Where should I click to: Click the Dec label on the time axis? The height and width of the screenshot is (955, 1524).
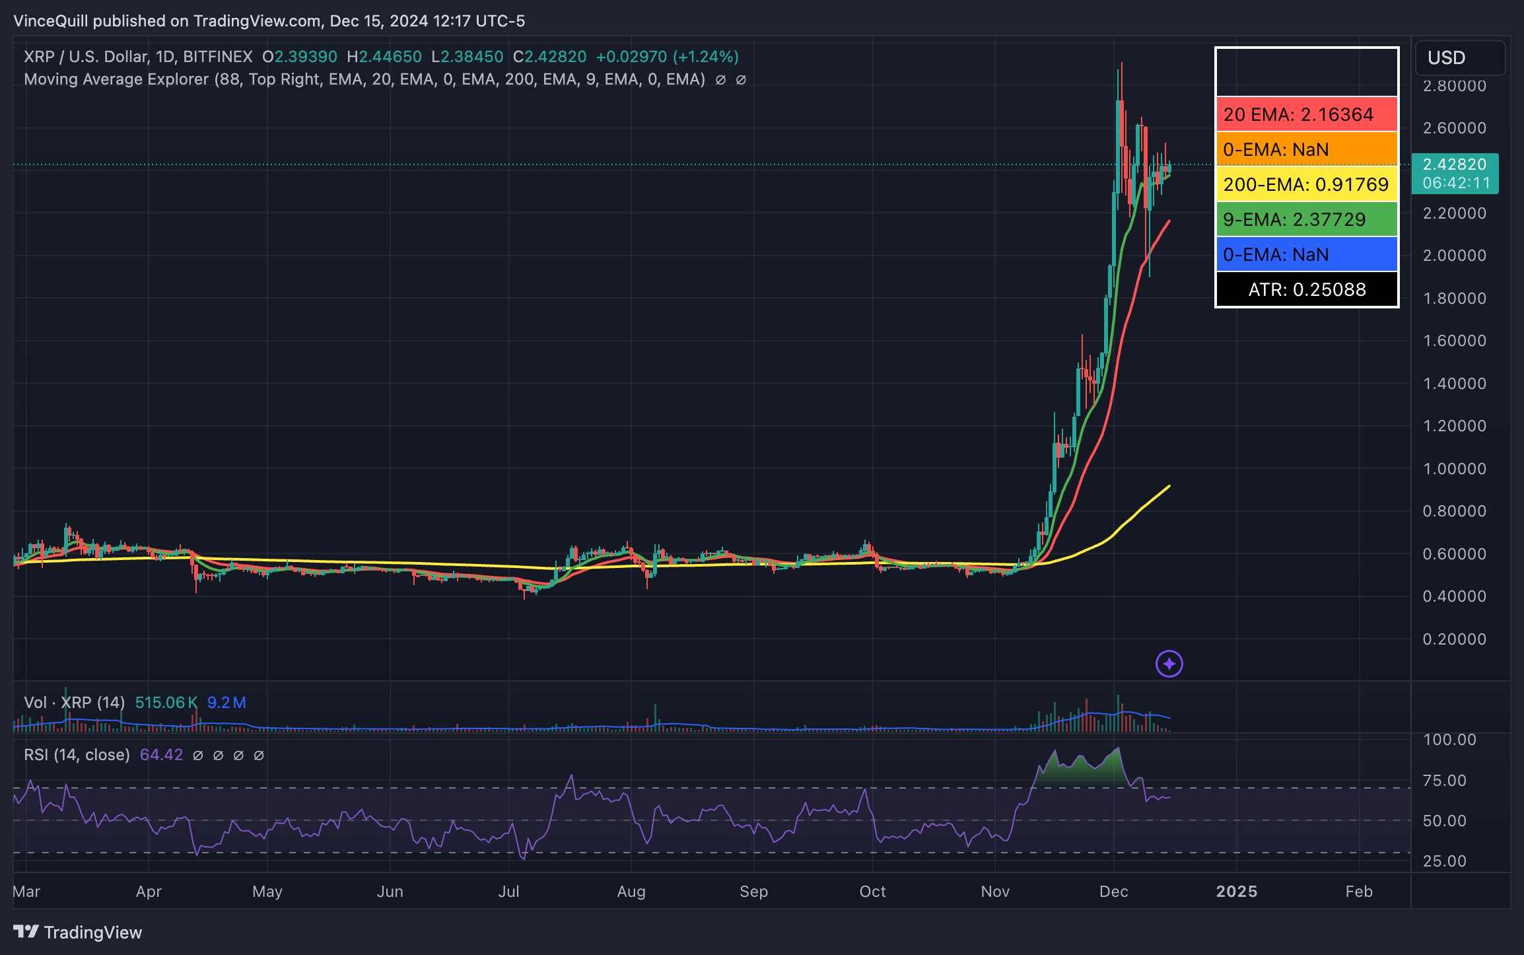point(1114,891)
